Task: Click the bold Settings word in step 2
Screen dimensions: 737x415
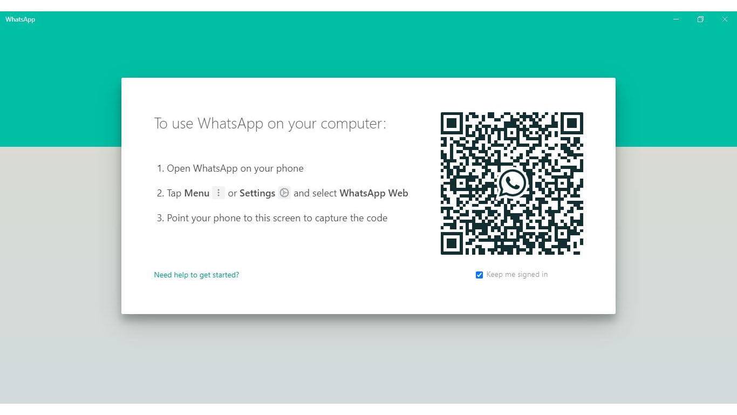Action: [x=257, y=193]
